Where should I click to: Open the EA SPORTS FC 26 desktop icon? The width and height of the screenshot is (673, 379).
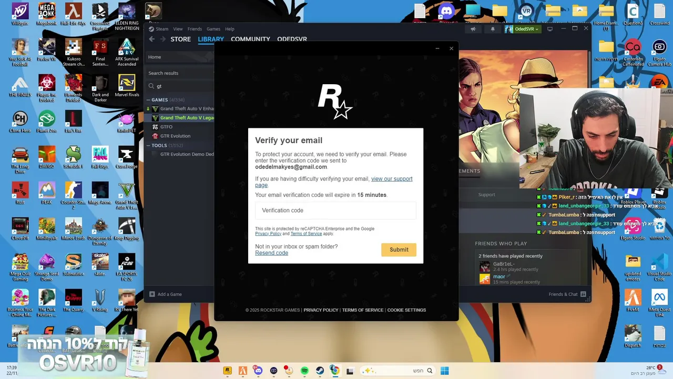point(127,267)
